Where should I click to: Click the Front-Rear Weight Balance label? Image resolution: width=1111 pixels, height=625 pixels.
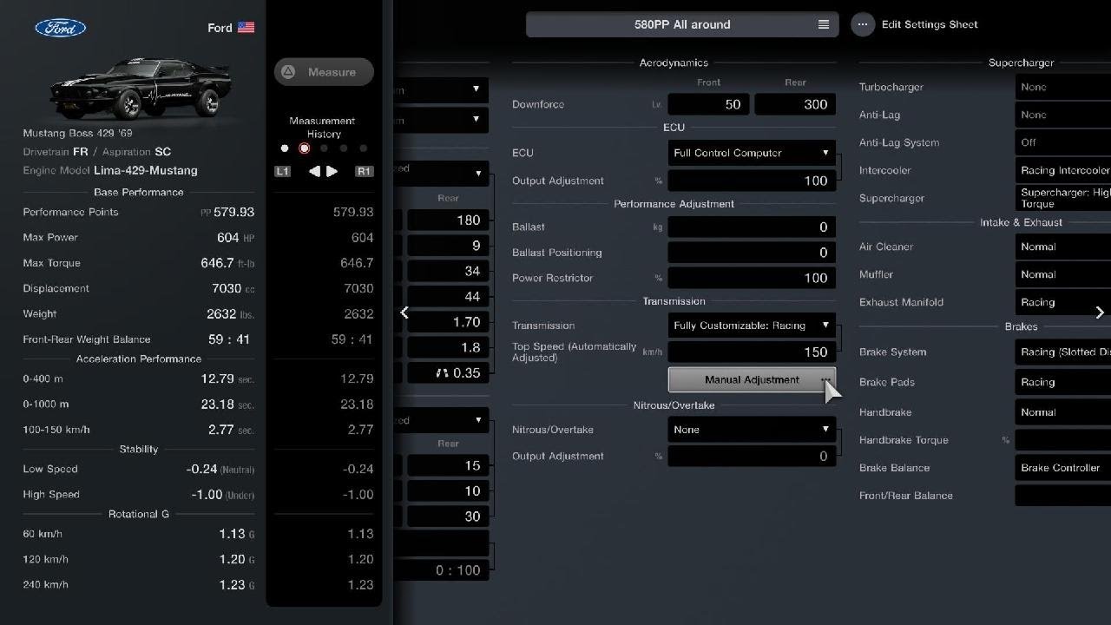click(x=87, y=339)
